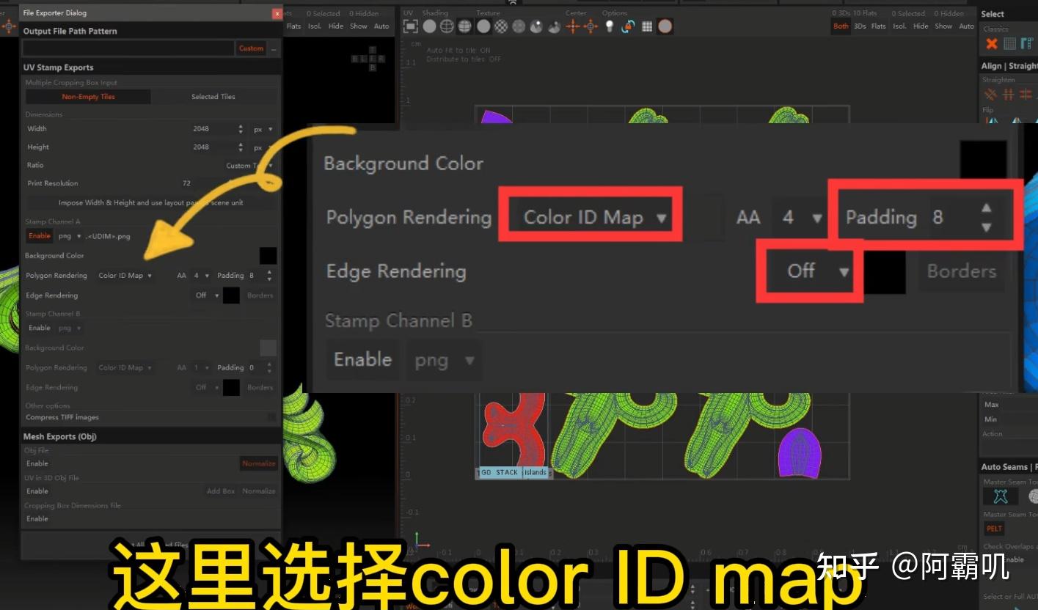This screenshot has width=1038, height=610.
Task: Toggle Enable for Stamp Channel B
Action: pos(40,328)
